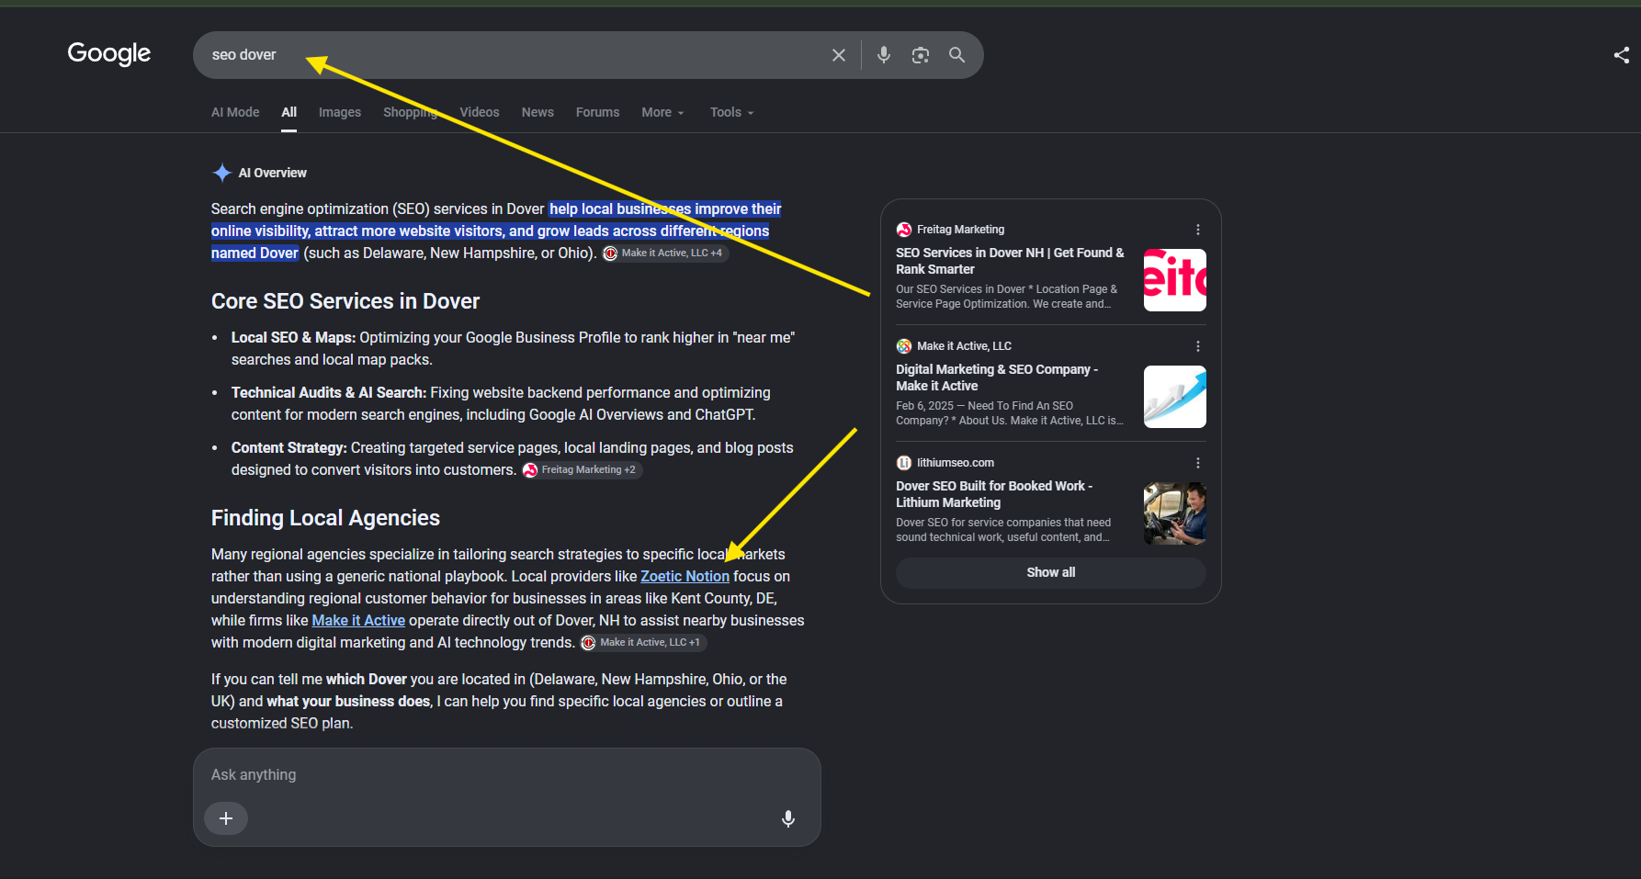The width and height of the screenshot is (1641, 879).
Task: Click the lithiumseo.com favicon in source card
Action: coord(904,463)
